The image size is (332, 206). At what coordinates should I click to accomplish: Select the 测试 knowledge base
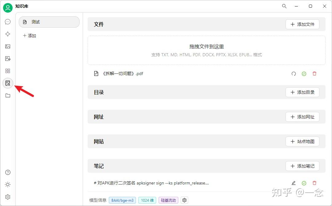[x=49, y=22]
